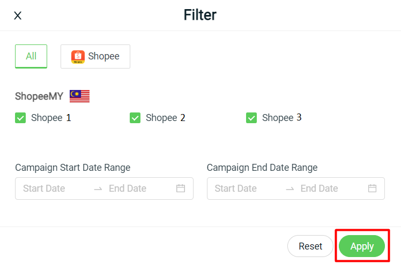Click the arrow in Campaign Start Date Range
Screen dimensions: 401x264
98,188
